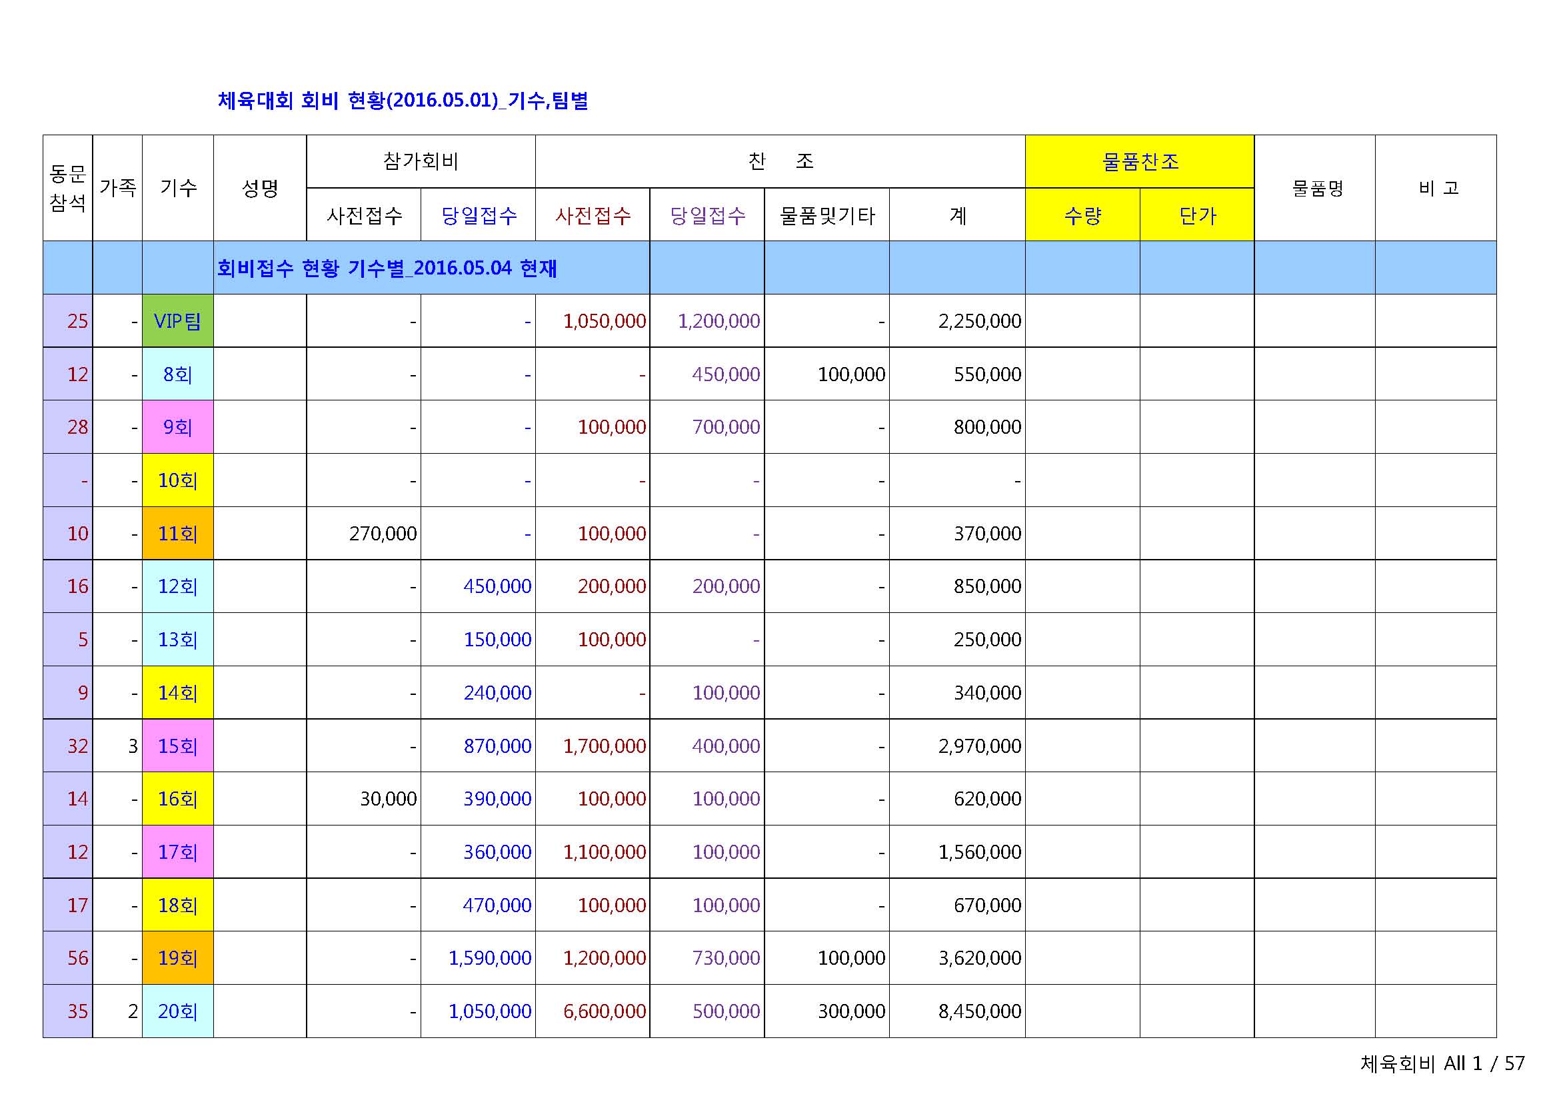Screen dimensions: 1559x1102
Task: Click the 참가회비 group header
Action: pyautogui.click(x=421, y=161)
